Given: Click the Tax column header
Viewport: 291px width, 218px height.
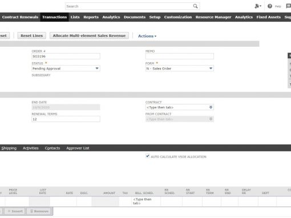Looking at the screenshot, I should click(125, 193).
